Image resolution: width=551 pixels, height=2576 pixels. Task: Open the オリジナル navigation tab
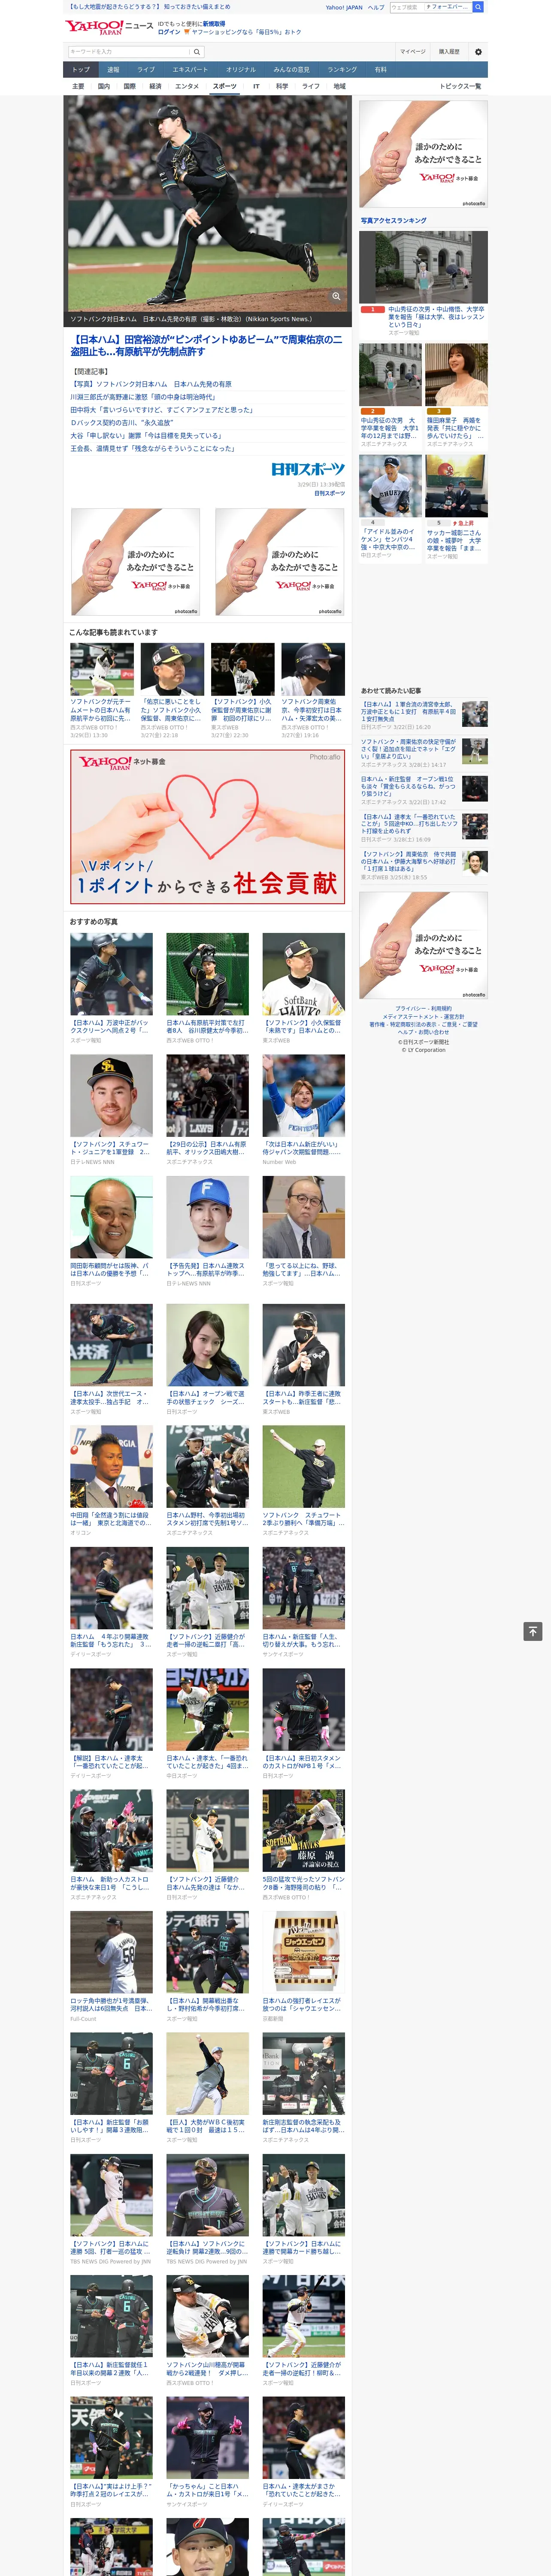(x=241, y=70)
